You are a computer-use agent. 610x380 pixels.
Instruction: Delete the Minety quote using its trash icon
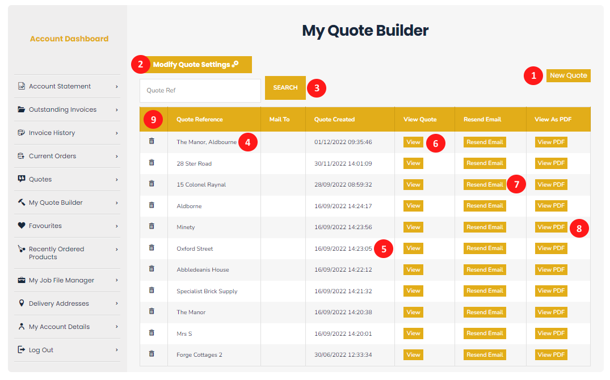152,226
